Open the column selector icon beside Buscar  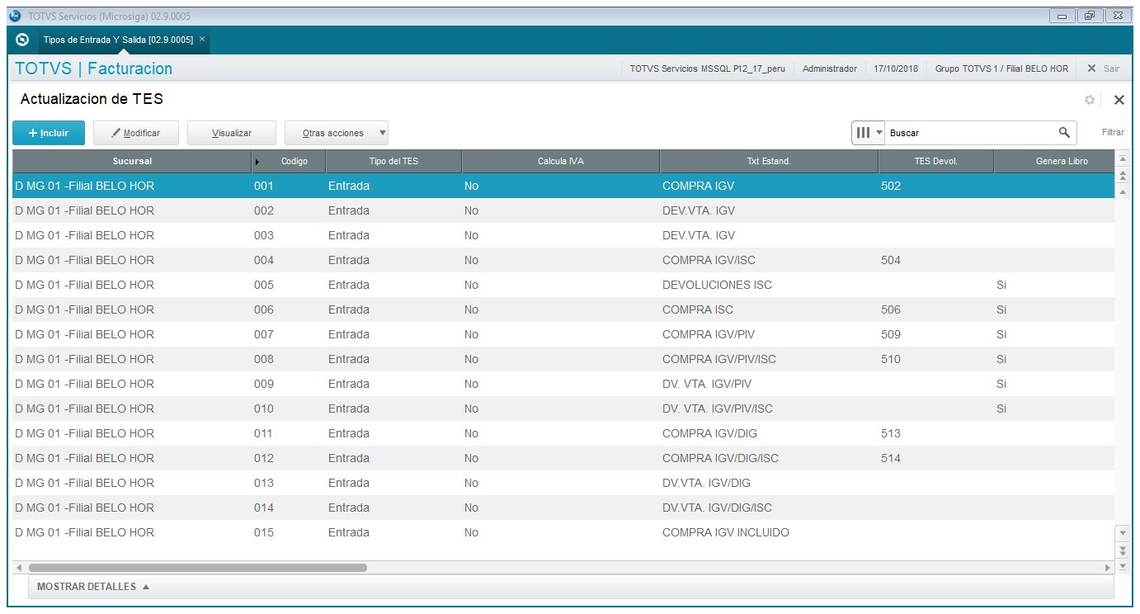pos(863,132)
